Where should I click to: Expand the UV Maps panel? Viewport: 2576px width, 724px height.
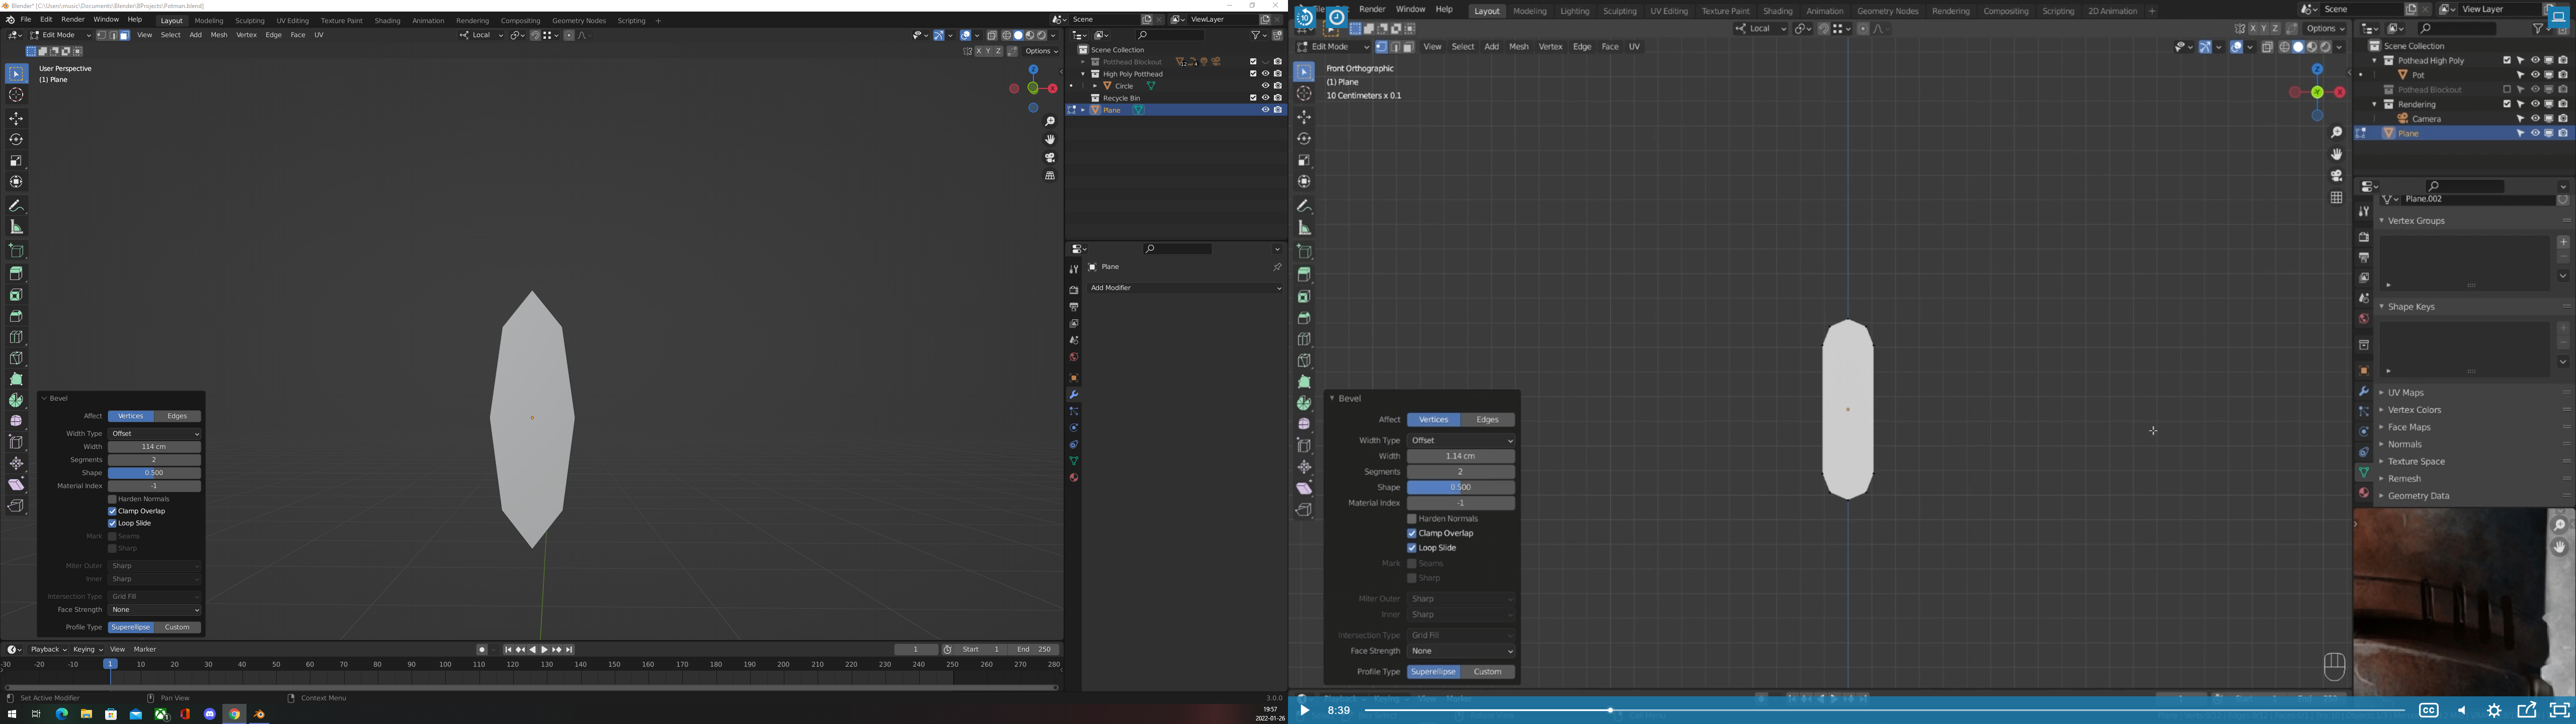pos(2405,393)
